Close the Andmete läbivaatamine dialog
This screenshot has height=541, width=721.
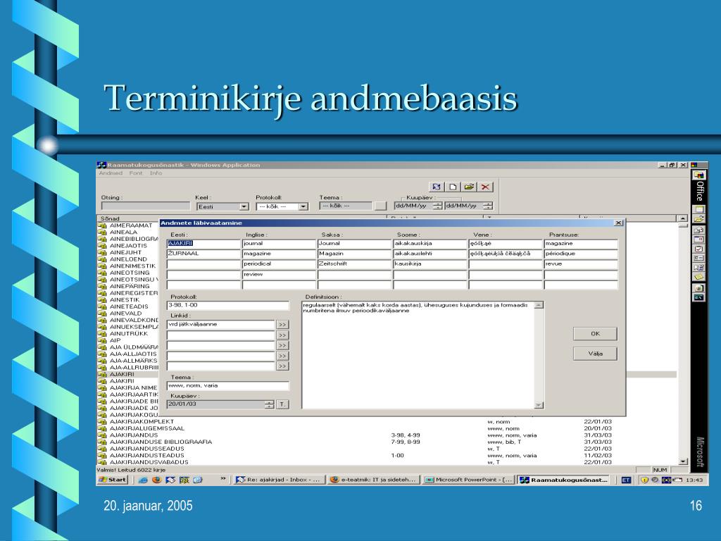(618, 223)
